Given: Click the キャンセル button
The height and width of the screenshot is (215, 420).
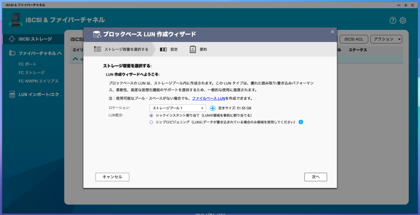Looking at the screenshot, I should click(x=112, y=177).
